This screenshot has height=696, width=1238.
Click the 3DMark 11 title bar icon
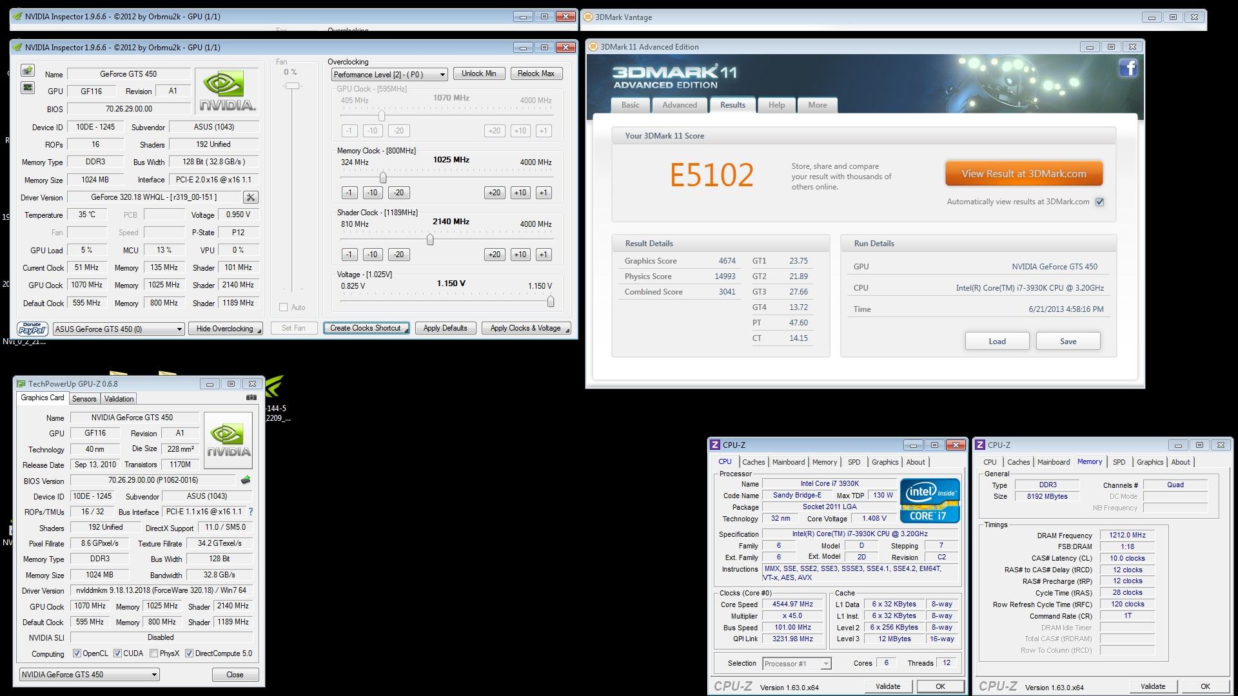(x=593, y=46)
